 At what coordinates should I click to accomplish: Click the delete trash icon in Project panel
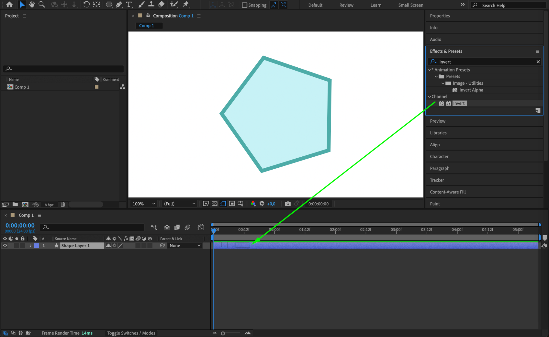[63, 204]
